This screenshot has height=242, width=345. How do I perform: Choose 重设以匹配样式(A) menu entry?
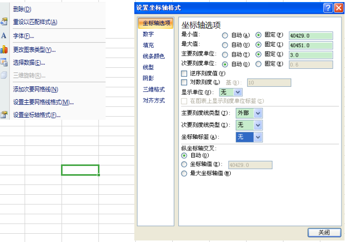35,22
